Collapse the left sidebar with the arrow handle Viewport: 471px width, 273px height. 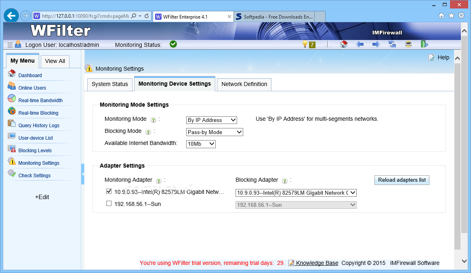(82, 174)
